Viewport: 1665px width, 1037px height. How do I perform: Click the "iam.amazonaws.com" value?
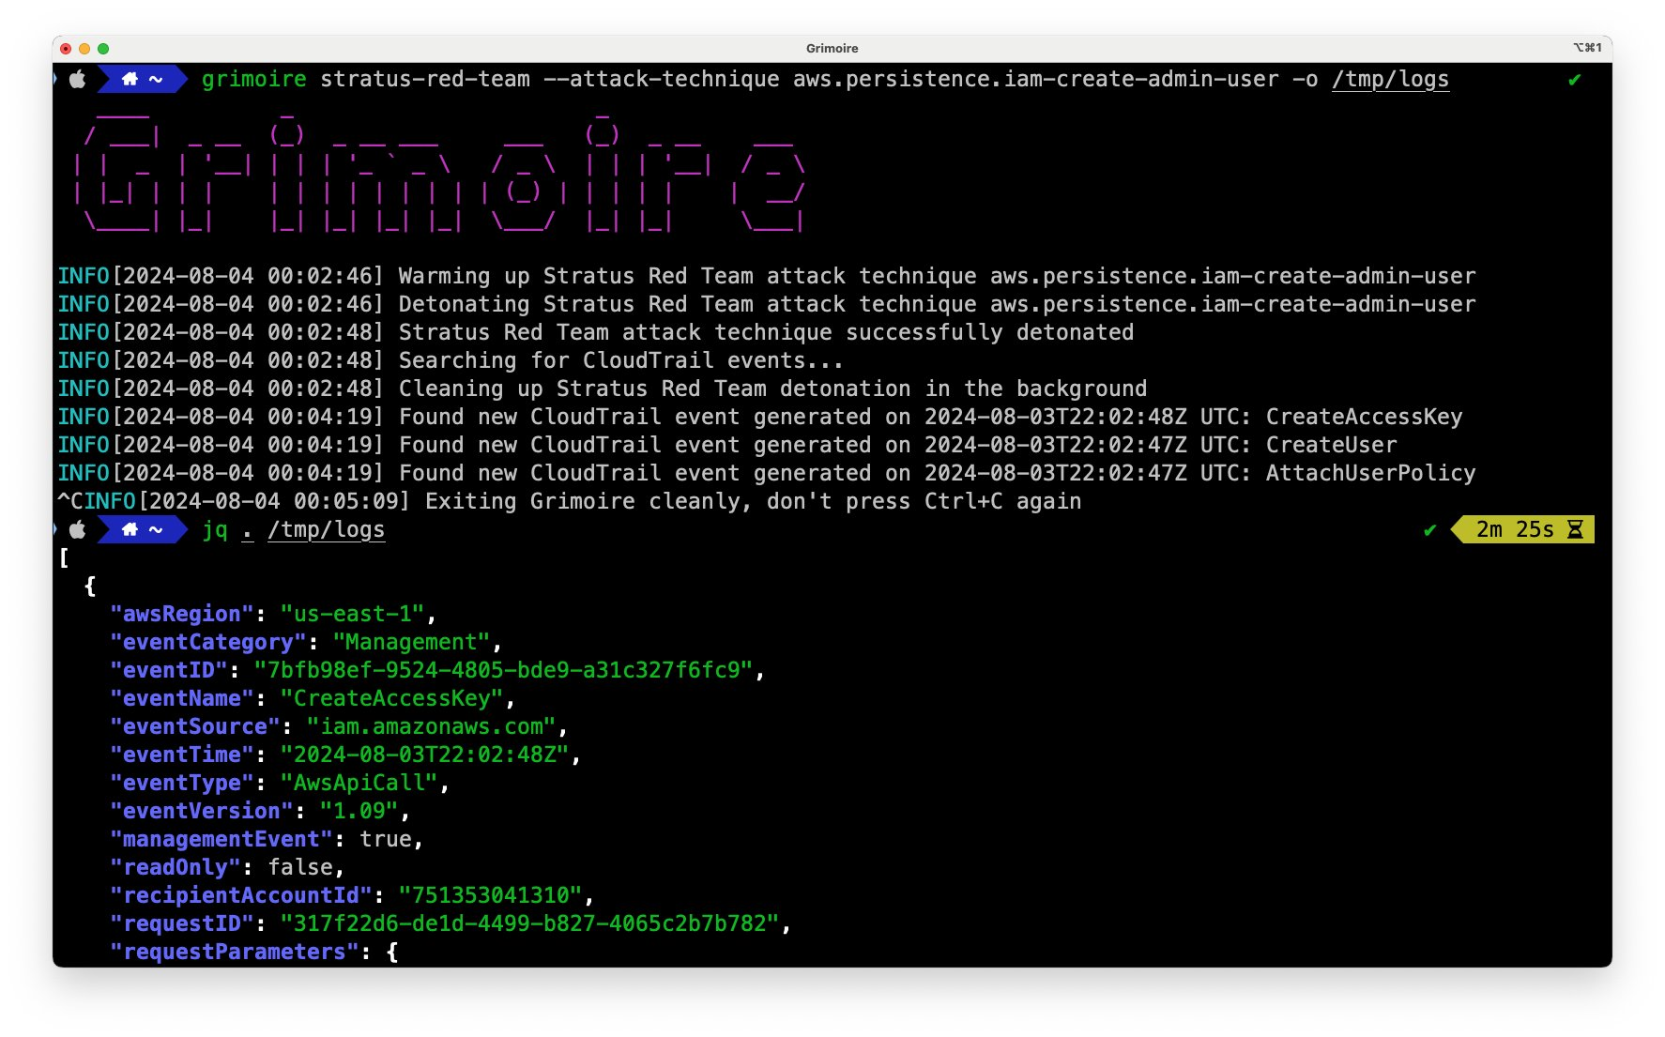[431, 726]
